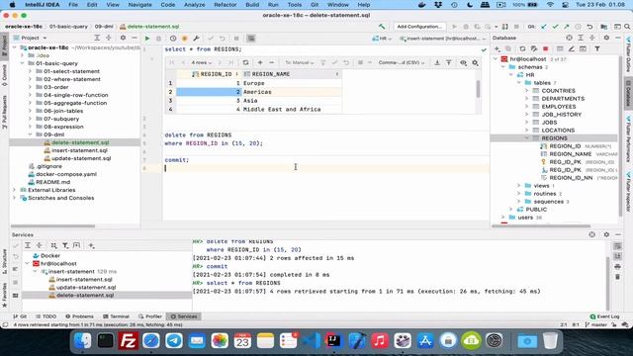The image size is (633, 356).
Task: Switch to the Terminal tool tab
Action: point(116,316)
